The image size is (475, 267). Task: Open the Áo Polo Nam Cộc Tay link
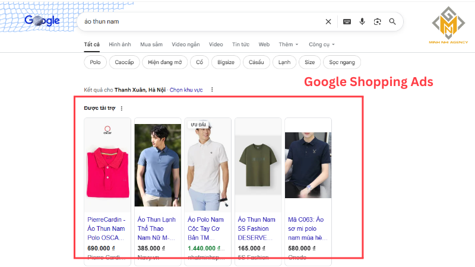pyautogui.click(x=205, y=228)
